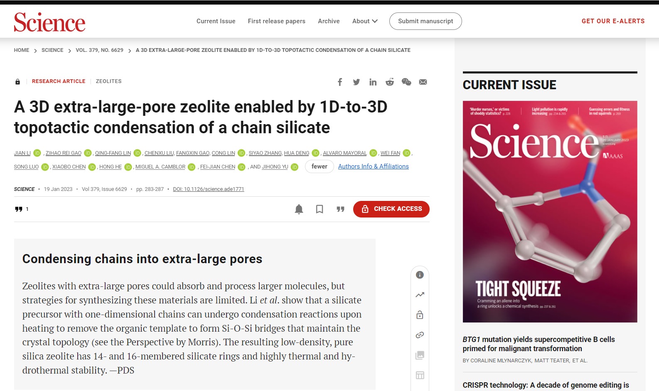Email this article using envelope icon
This screenshot has width=659, height=391.
(x=423, y=82)
